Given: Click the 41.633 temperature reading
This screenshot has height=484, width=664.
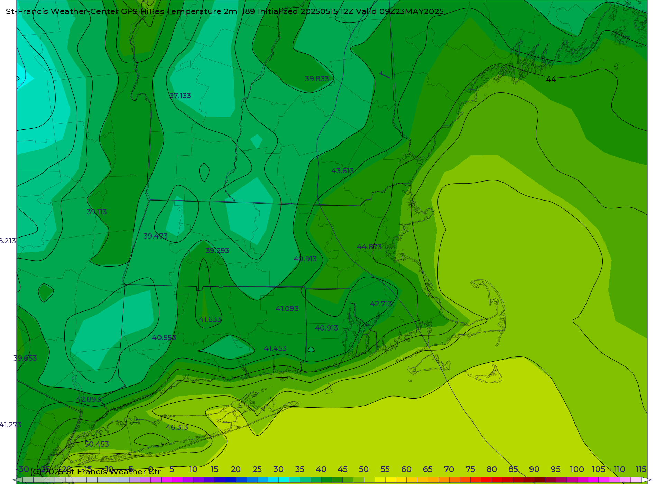Looking at the screenshot, I should click(x=210, y=319).
